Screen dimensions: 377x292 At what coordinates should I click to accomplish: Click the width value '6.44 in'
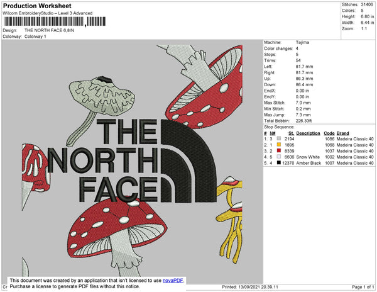click(367, 23)
